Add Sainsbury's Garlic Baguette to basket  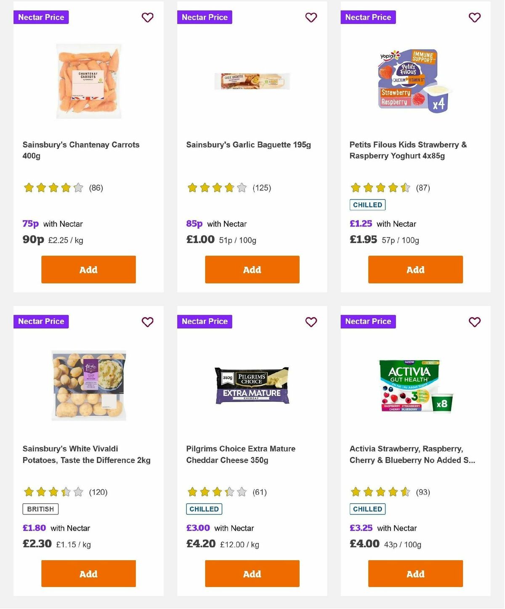coord(252,269)
